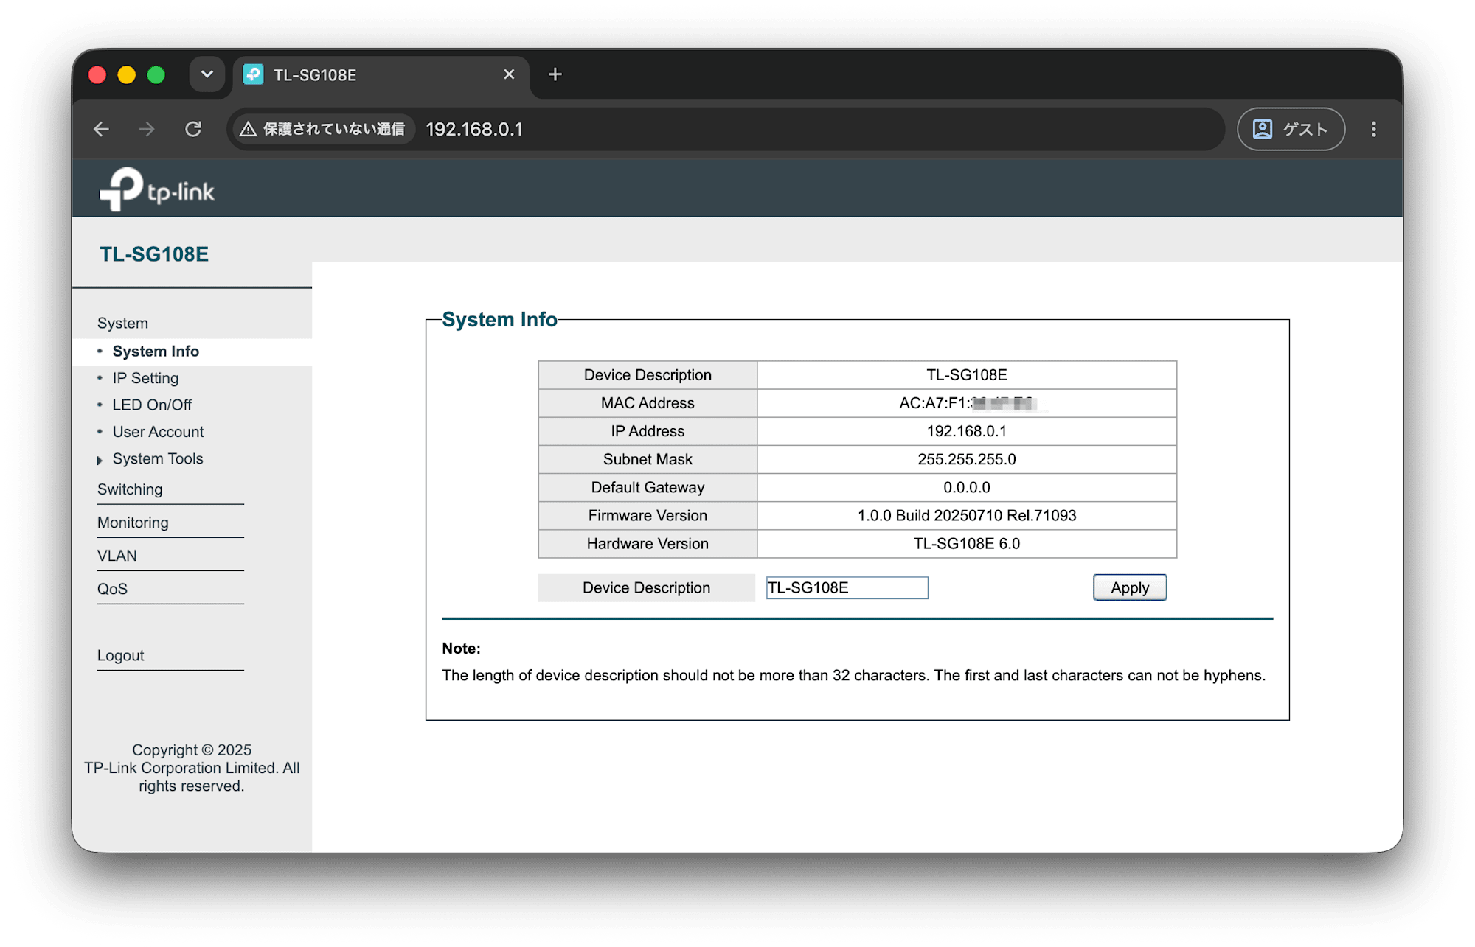Click Subnet Mask value 255.255.255.0
The image size is (1475, 947).
[x=967, y=459]
